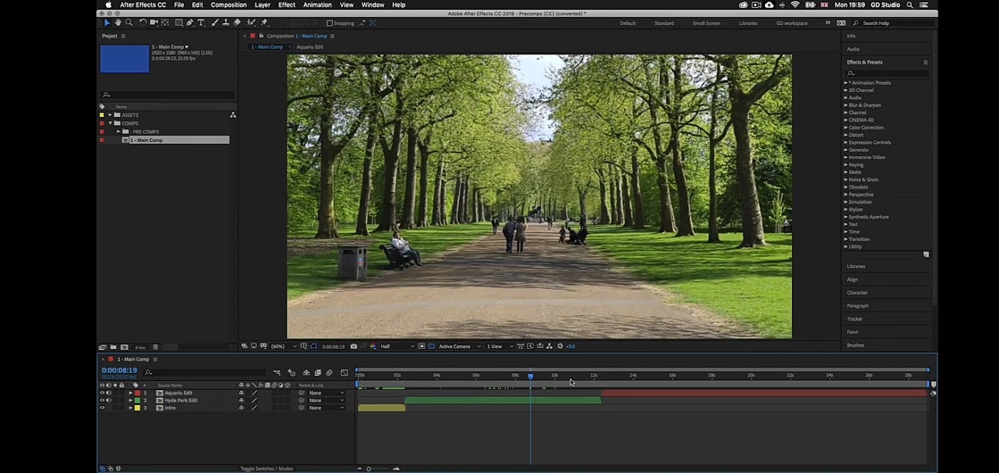999x473 pixels.
Task: Select the Horizontal Type tool
Action: [201, 23]
